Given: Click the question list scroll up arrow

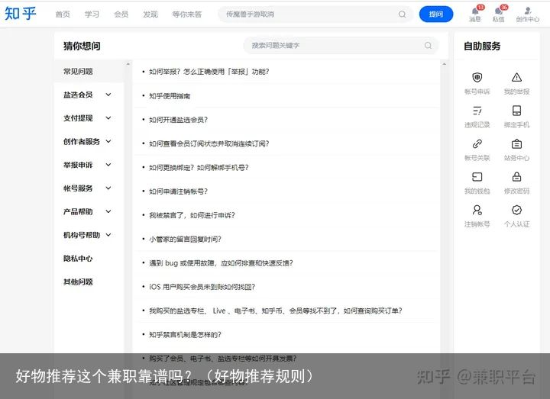Looking at the screenshot, I should click(444, 64).
